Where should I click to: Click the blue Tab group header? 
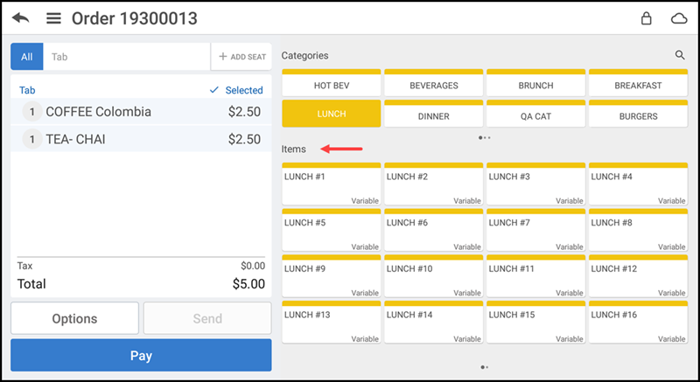coord(27,90)
